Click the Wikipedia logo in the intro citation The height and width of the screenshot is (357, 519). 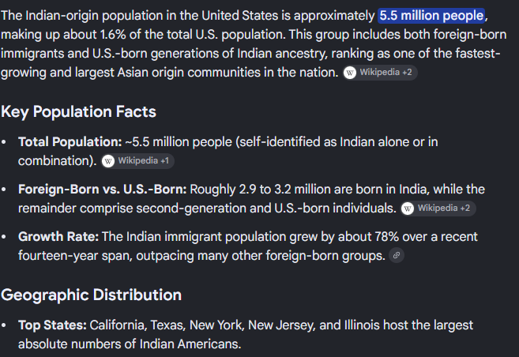point(350,73)
